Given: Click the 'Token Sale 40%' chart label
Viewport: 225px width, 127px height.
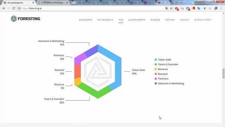Looking at the screenshot, I should coord(138,72).
